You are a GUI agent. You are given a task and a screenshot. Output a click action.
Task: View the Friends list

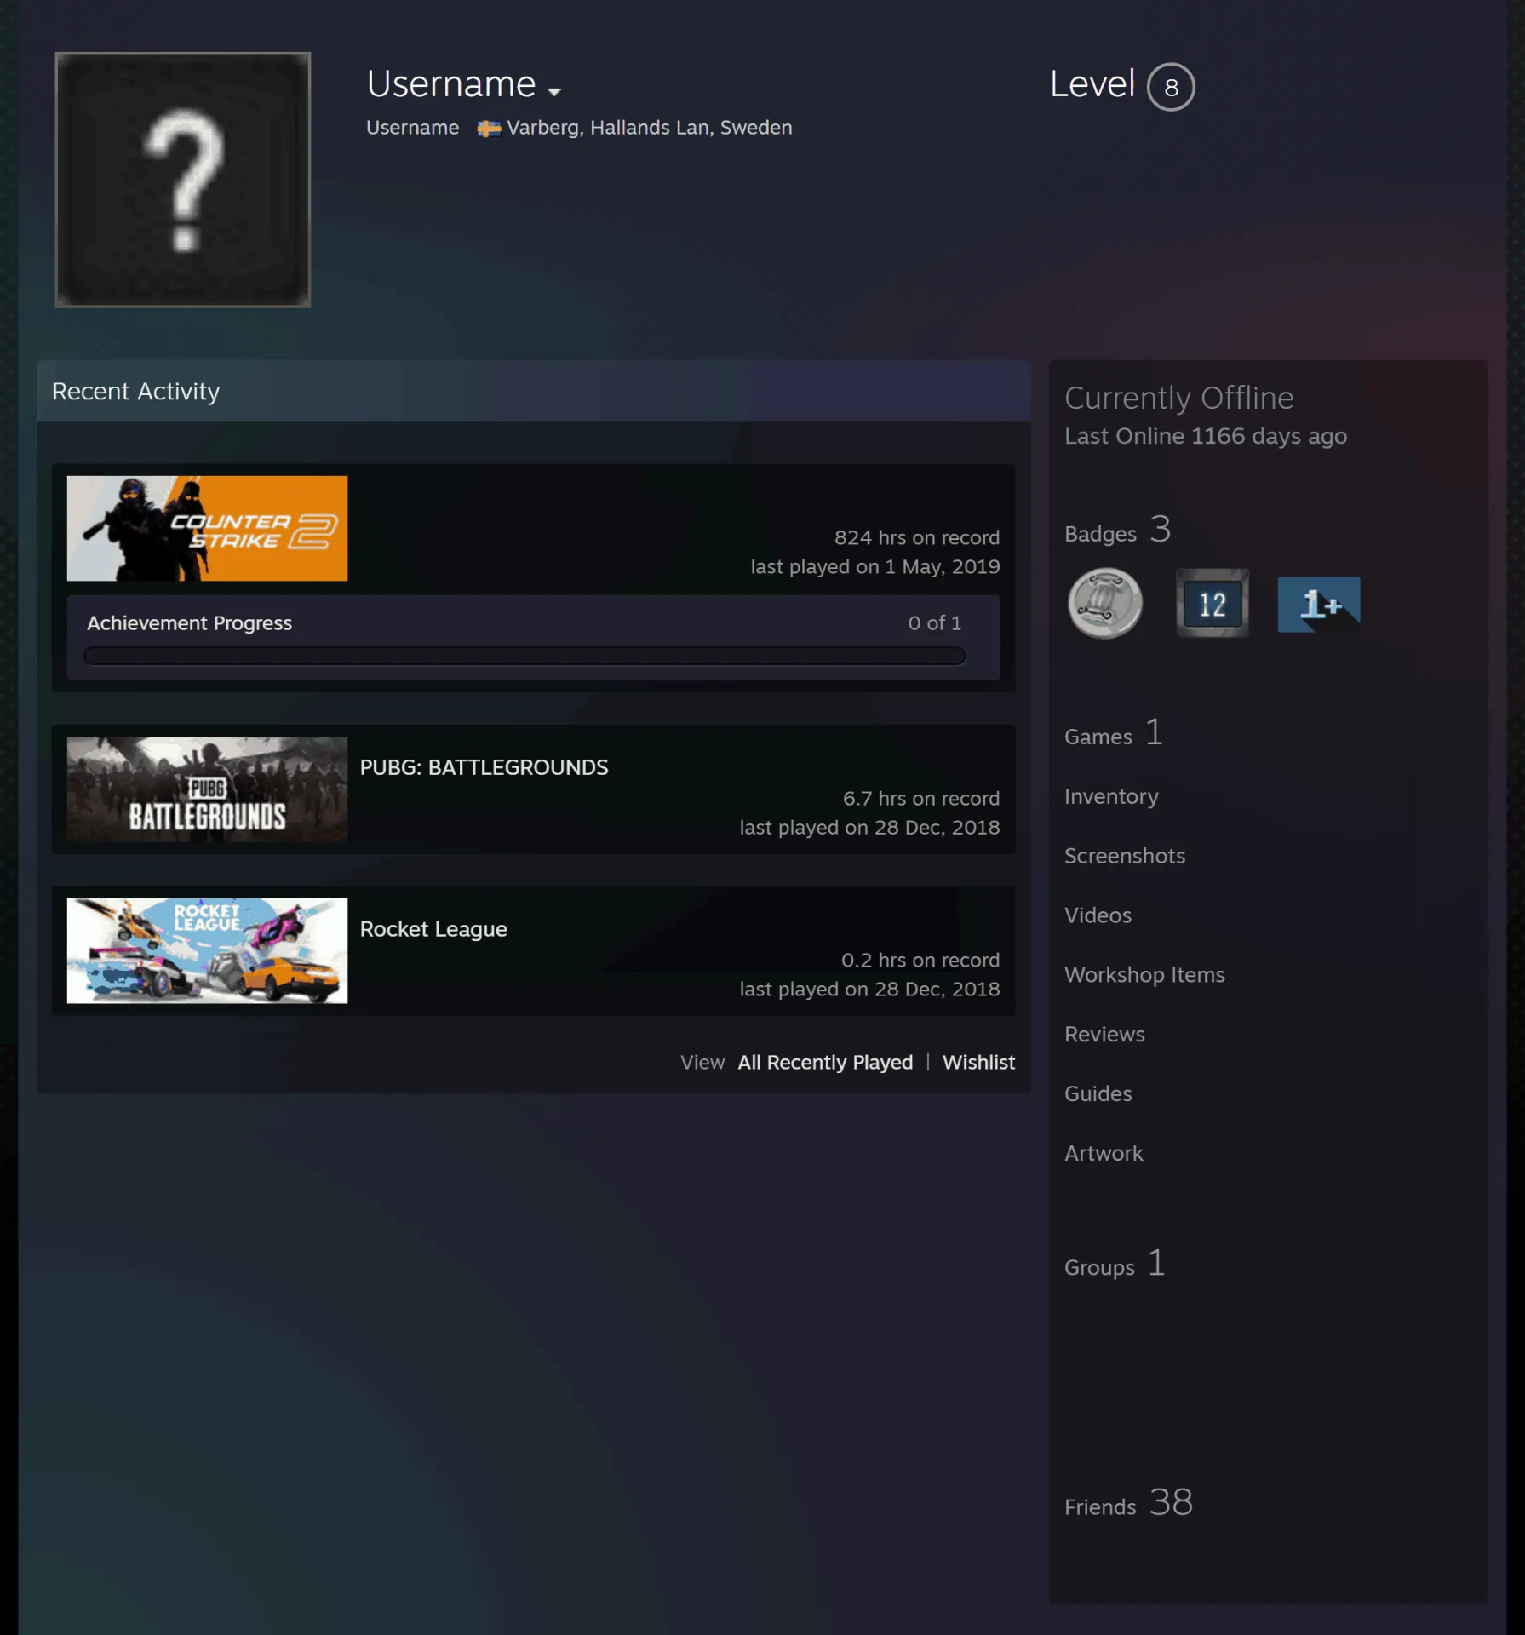click(x=1128, y=1503)
